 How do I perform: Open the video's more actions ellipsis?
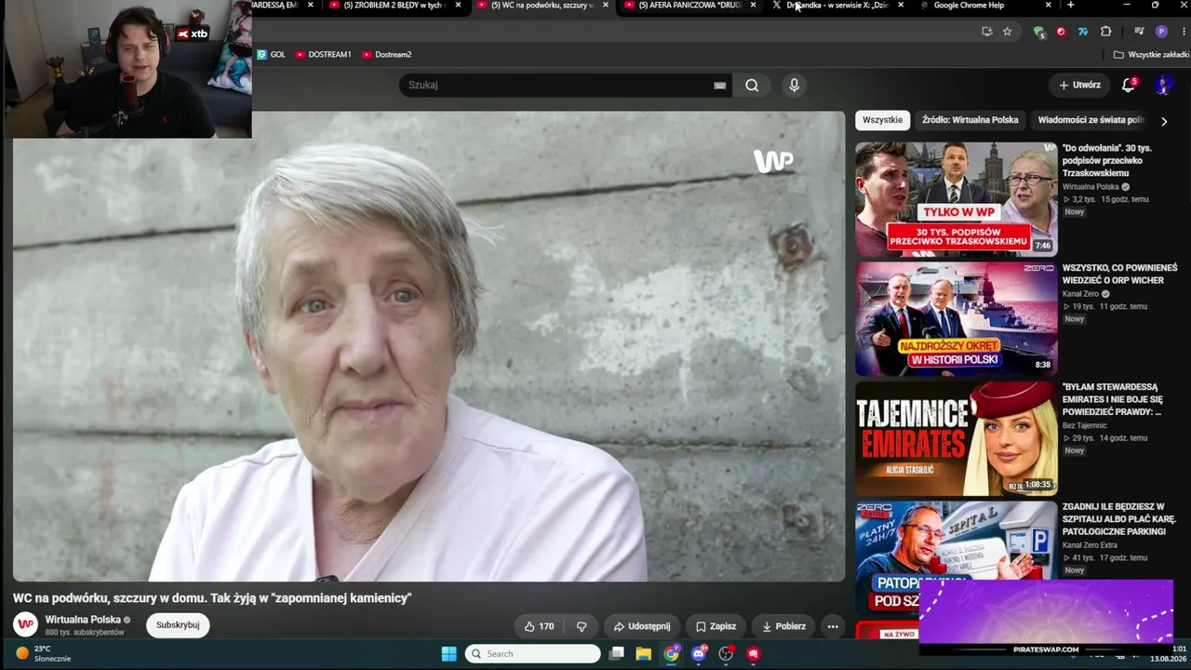pyautogui.click(x=833, y=626)
